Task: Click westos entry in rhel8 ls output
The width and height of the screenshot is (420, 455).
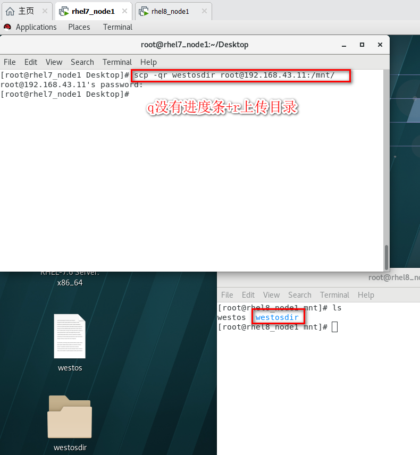Action: (232, 317)
